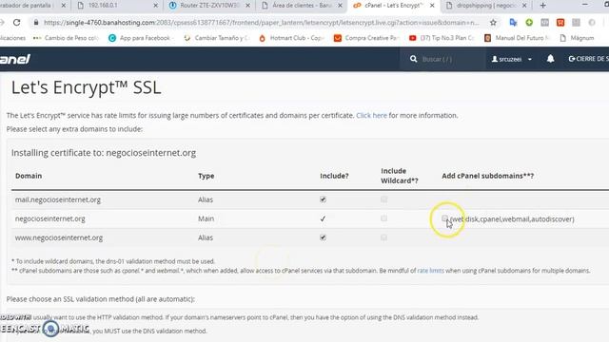Click the green plus extension icon
The height and width of the screenshot is (342, 609).
pos(529,23)
